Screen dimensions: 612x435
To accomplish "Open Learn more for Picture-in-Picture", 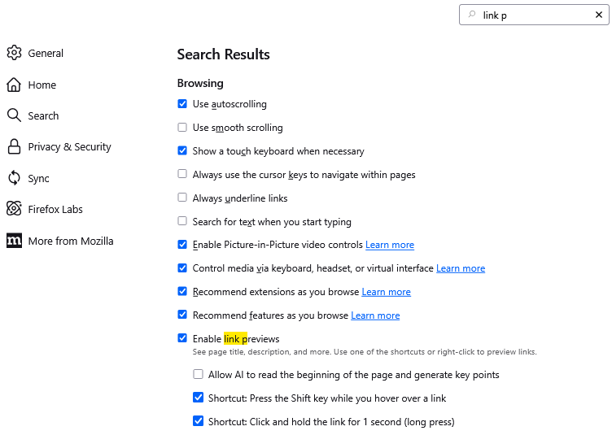I will coord(390,245).
